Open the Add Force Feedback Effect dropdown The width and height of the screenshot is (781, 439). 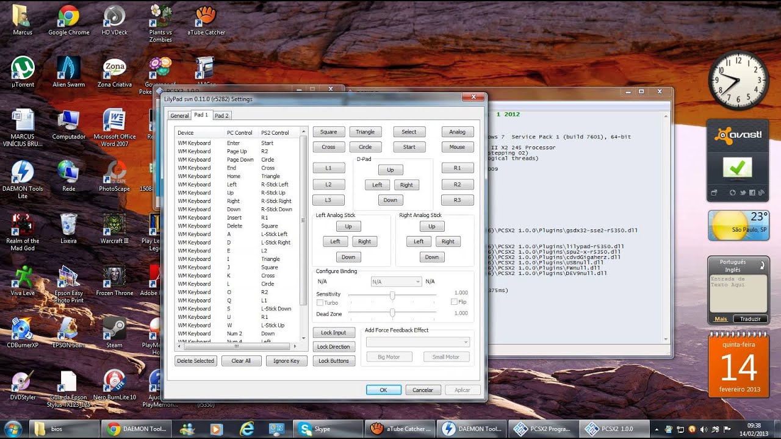pyautogui.click(x=417, y=342)
